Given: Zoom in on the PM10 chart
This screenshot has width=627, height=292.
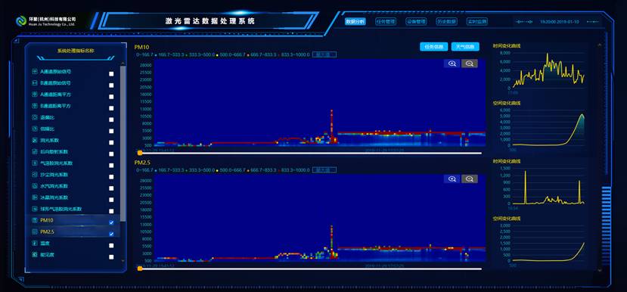Looking at the screenshot, I should [x=452, y=64].
